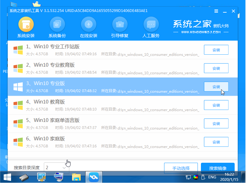The height and width of the screenshot is (183, 246).
Task: Open the 人工服务 chat icon
Action: click(x=151, y=25)
